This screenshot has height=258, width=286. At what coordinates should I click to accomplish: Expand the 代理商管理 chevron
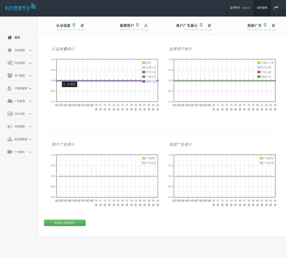tap(30, 88)
